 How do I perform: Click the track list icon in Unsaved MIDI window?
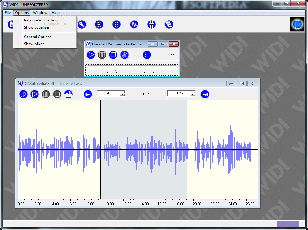pos(147,55)
